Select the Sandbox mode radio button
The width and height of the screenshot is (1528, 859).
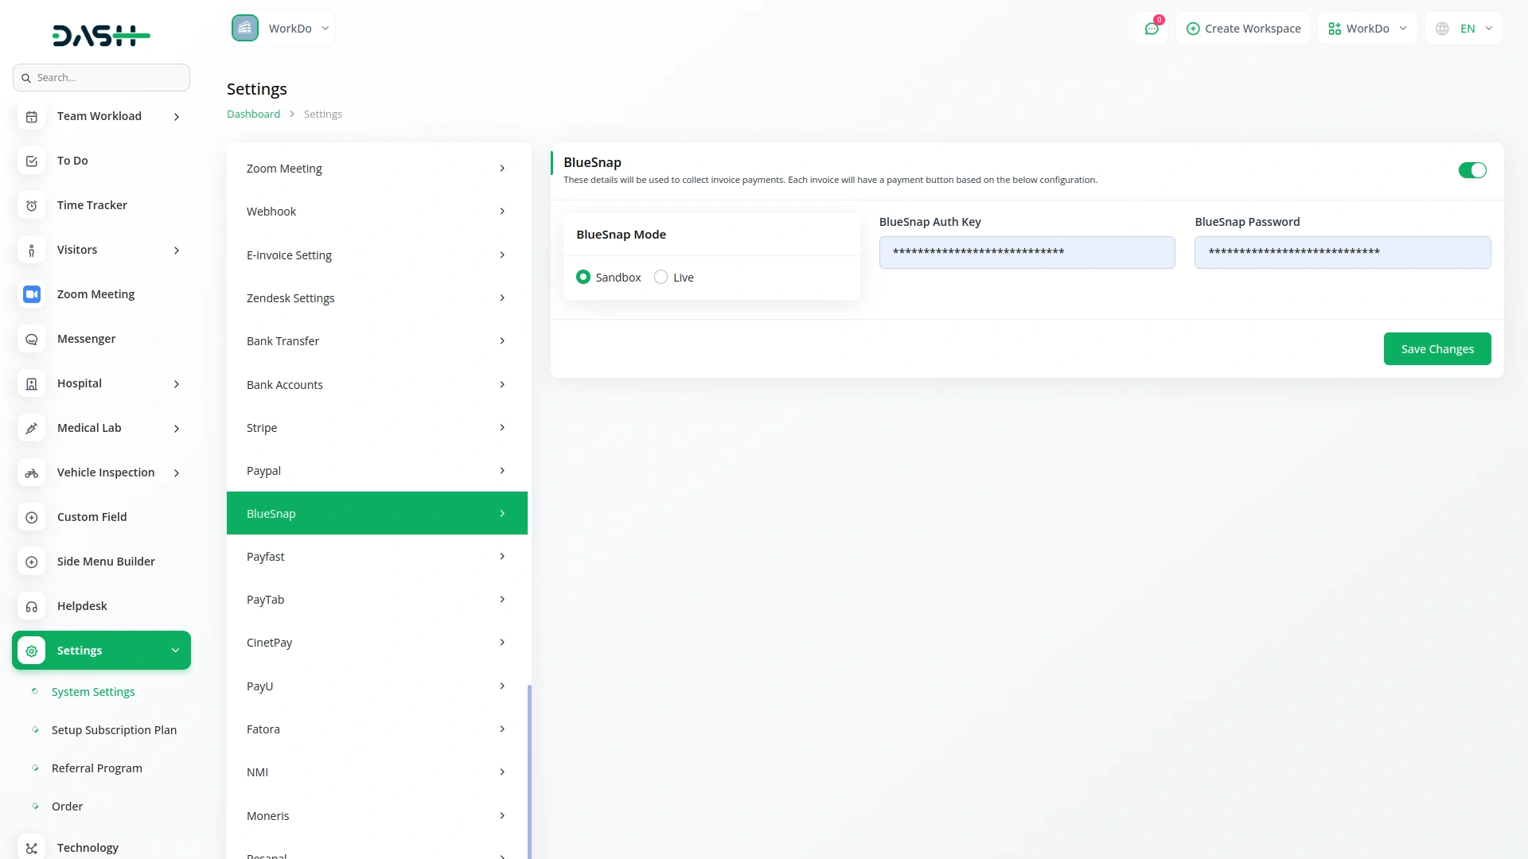583,277
